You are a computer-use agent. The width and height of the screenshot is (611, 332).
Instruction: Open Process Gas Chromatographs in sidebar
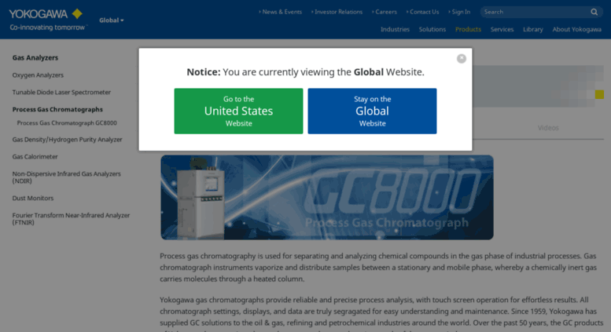[x=57, y=110]
